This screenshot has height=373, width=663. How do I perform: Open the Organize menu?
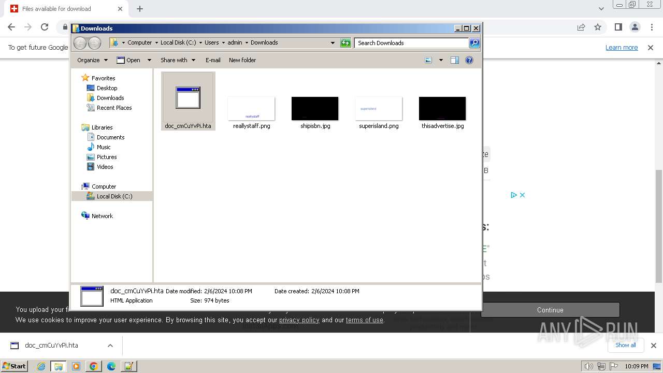[92, 60]
